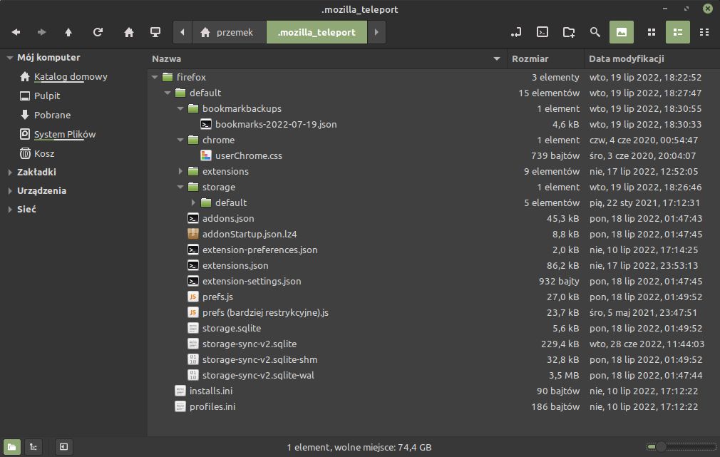Screen dimensions: 720x457
Task: Go forward with the right arrow button
Action: [42, 32]
